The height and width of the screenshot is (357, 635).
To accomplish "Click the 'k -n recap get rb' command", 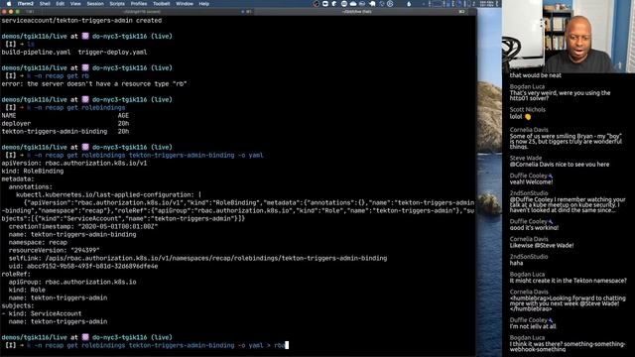I will pyautogui.click(x=58, y=76).
